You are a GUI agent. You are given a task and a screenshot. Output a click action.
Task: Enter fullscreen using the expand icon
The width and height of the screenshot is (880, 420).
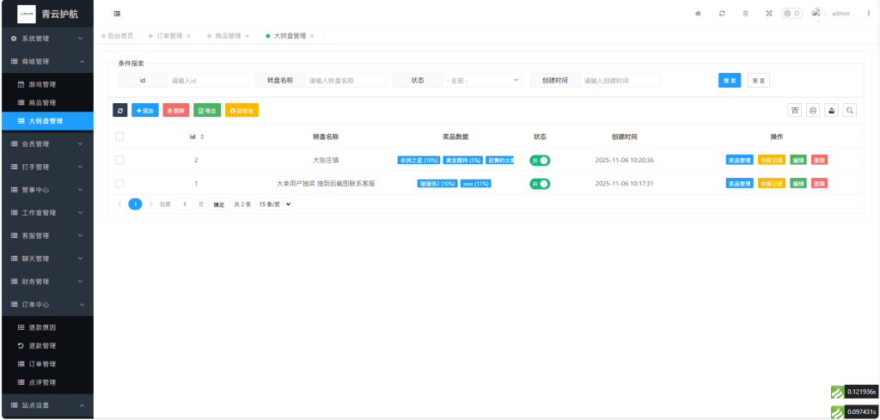tap(769, 14)
